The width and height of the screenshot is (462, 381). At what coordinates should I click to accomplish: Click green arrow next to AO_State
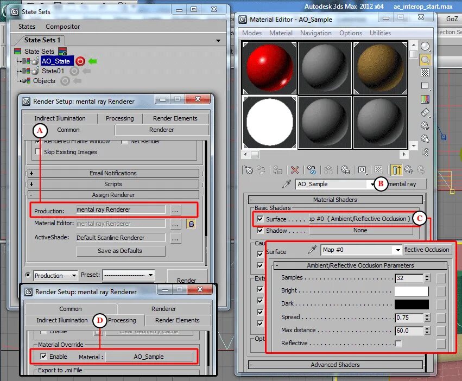coord(92,61)
